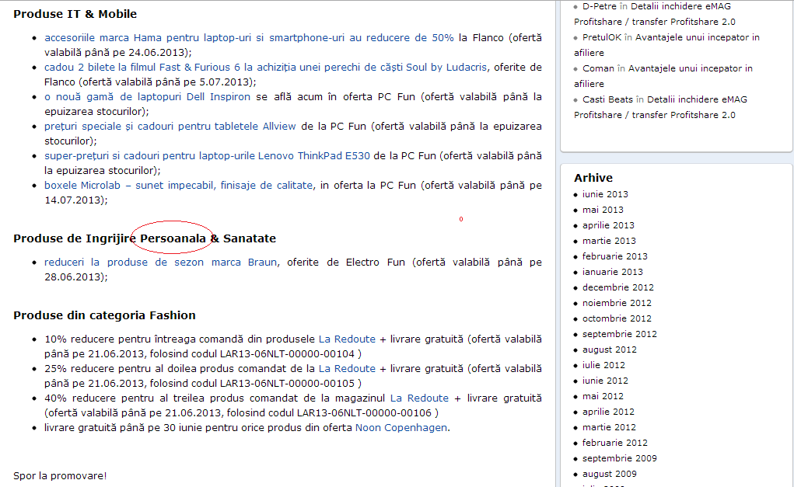Open the noiembrie 2012 archive
Screen dimensions: 794x487
pyautogui.click(x=617, y=304)
